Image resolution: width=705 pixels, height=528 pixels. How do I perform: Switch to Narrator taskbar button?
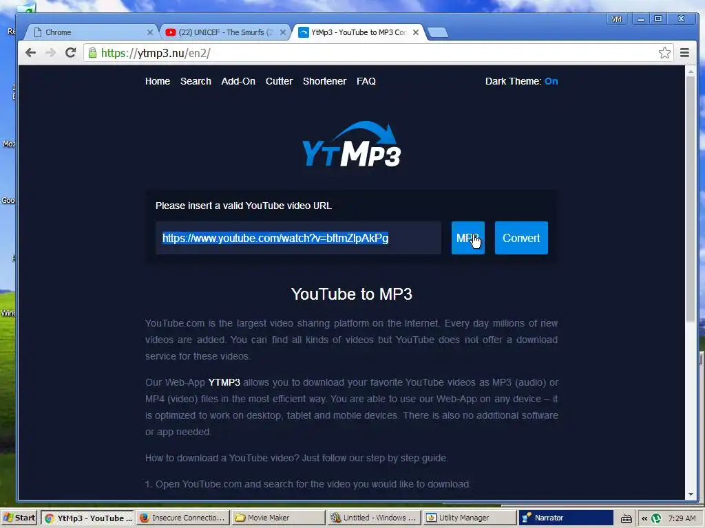point(566,518)
